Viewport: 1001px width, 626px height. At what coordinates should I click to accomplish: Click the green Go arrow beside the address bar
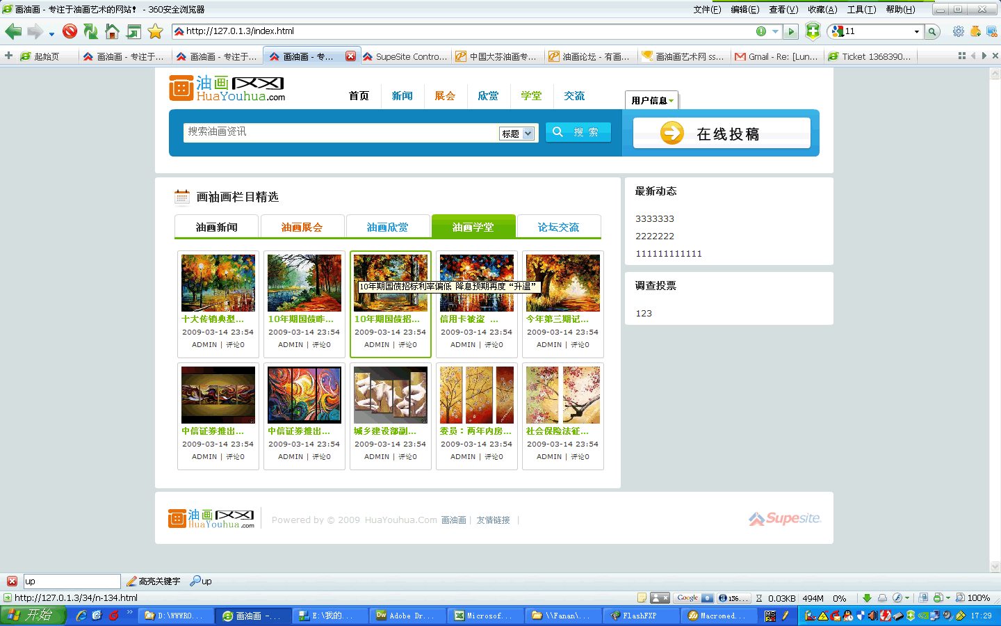pos(790,31)
